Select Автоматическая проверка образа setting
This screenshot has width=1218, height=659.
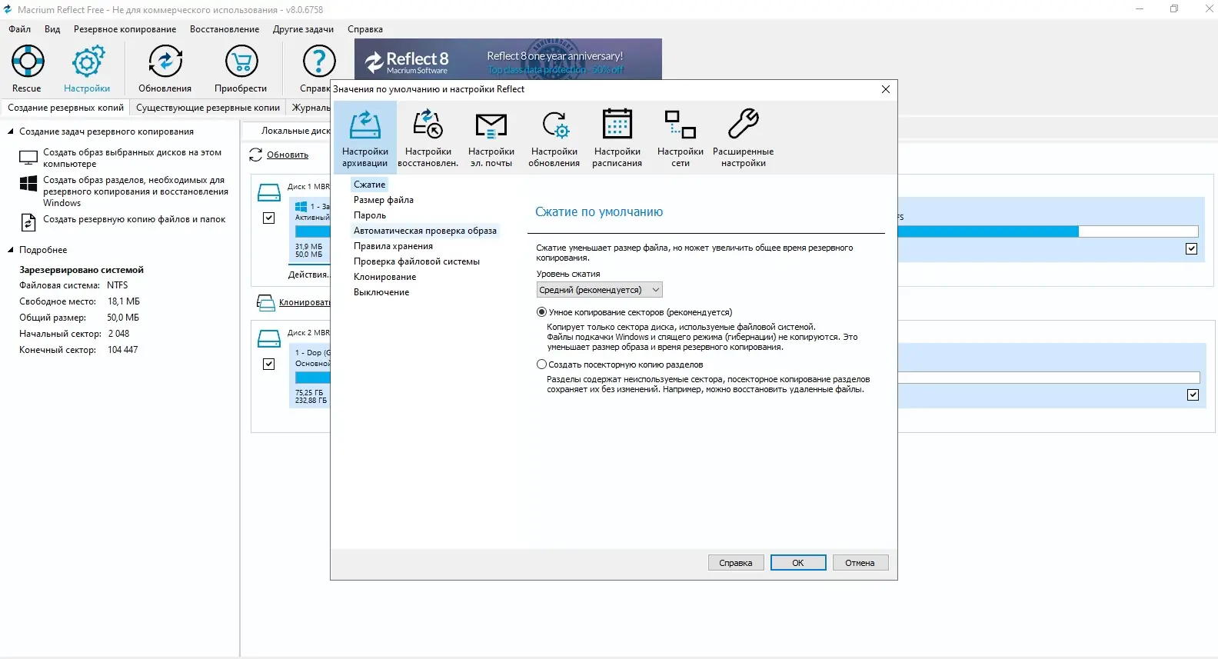coord(425,231)
